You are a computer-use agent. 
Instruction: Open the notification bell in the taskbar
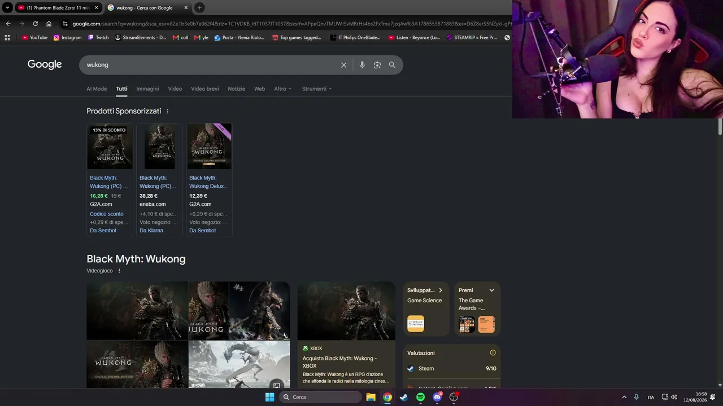713,397
